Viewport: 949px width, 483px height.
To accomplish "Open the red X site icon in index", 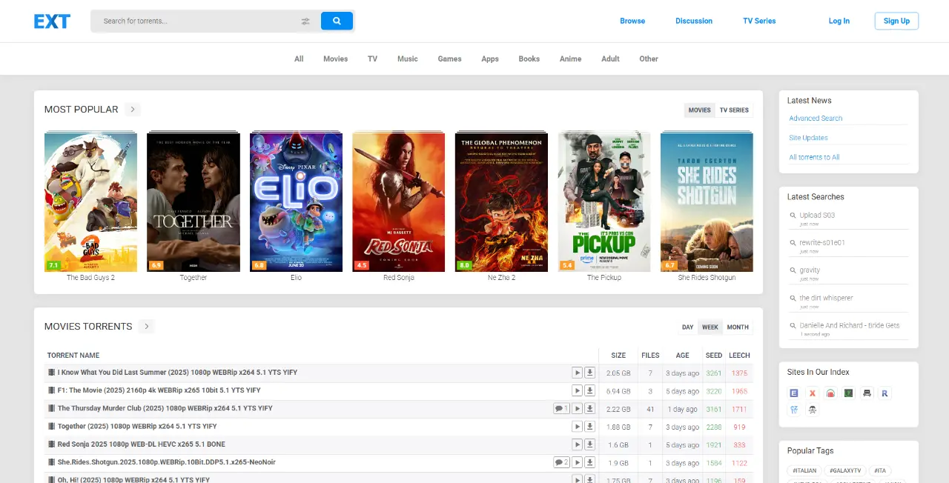I will point(813,393).
